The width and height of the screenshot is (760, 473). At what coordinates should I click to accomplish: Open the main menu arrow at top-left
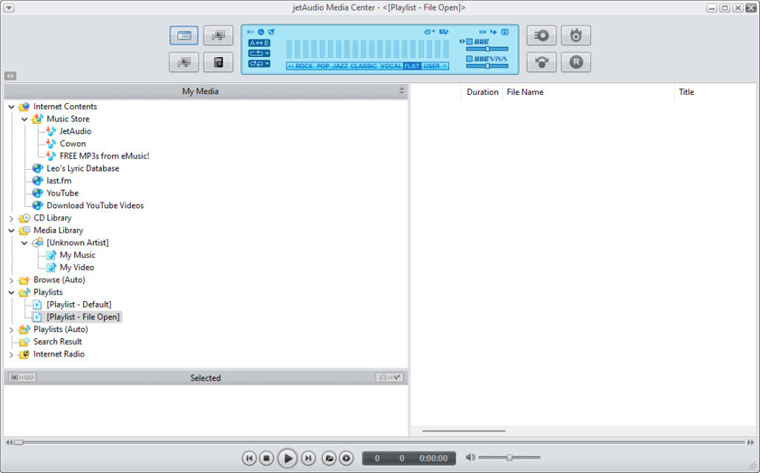pyautogui.click(x=9, y=7)
